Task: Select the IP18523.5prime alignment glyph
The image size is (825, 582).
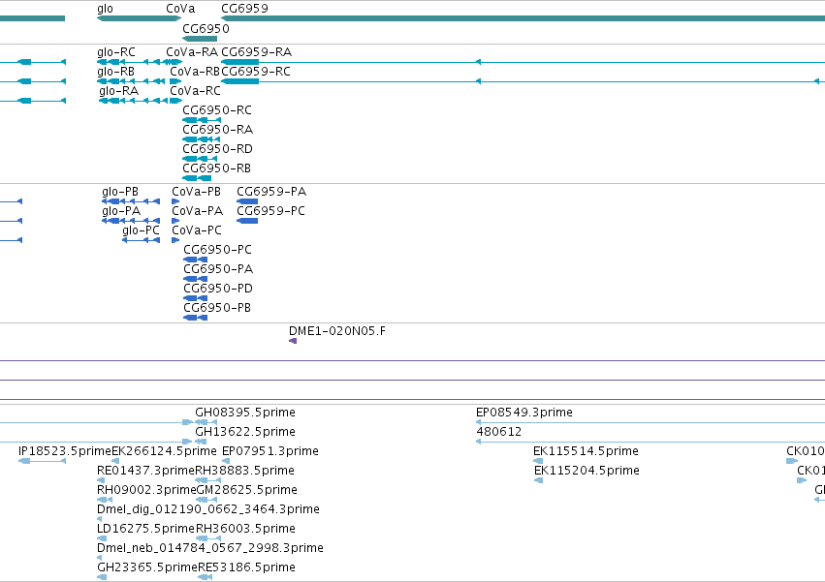Action: 42,461
